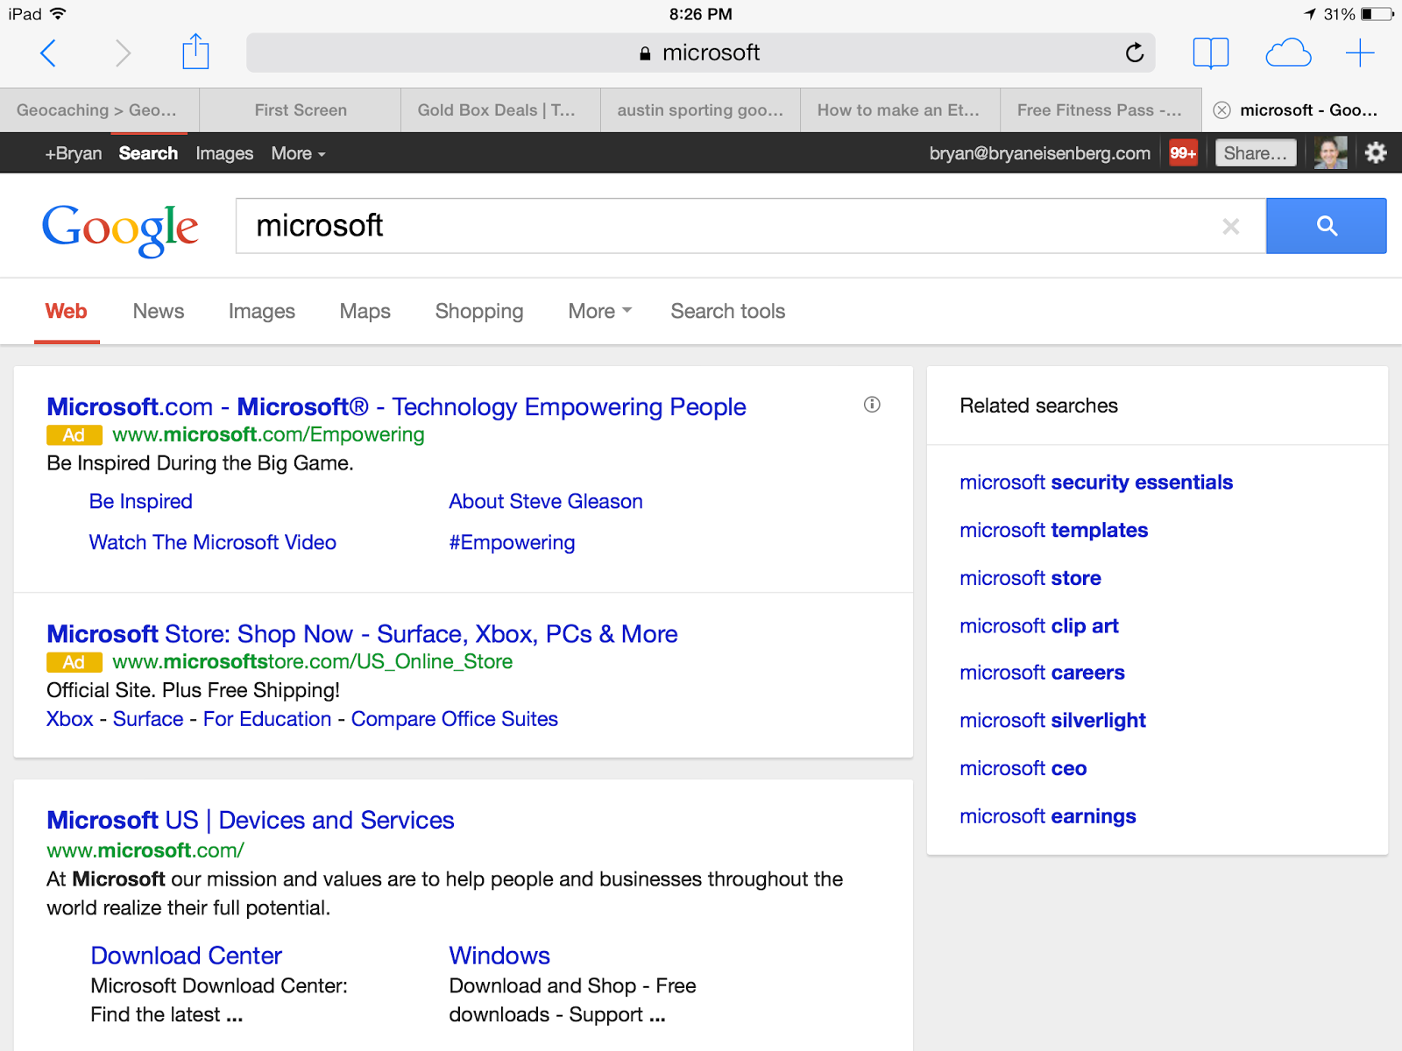Switch to the News results tab

coord(159,312)
